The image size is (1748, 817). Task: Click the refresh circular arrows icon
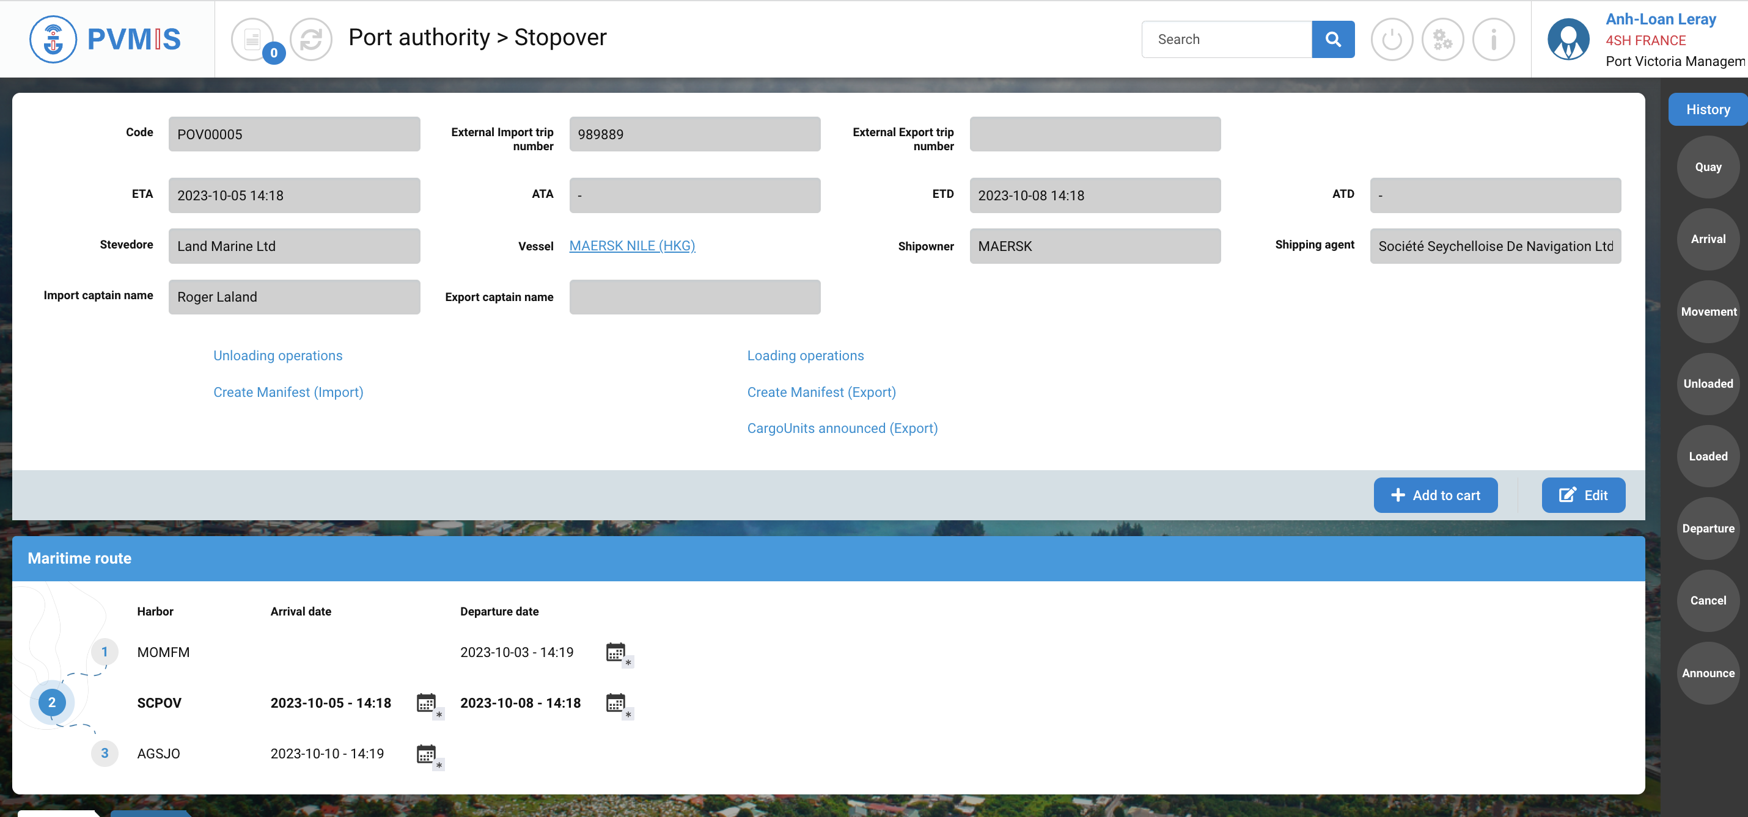pos(310,39)
